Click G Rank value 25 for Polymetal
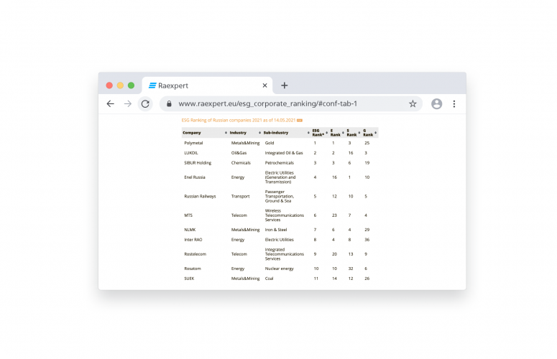Viewport: 557px width, 359px height. pyautogui.click(x=367, y=143)
